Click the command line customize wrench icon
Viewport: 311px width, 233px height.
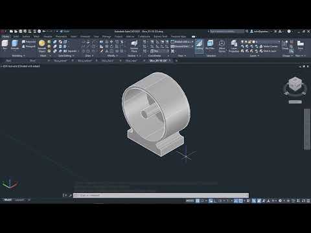pos(71,195)
